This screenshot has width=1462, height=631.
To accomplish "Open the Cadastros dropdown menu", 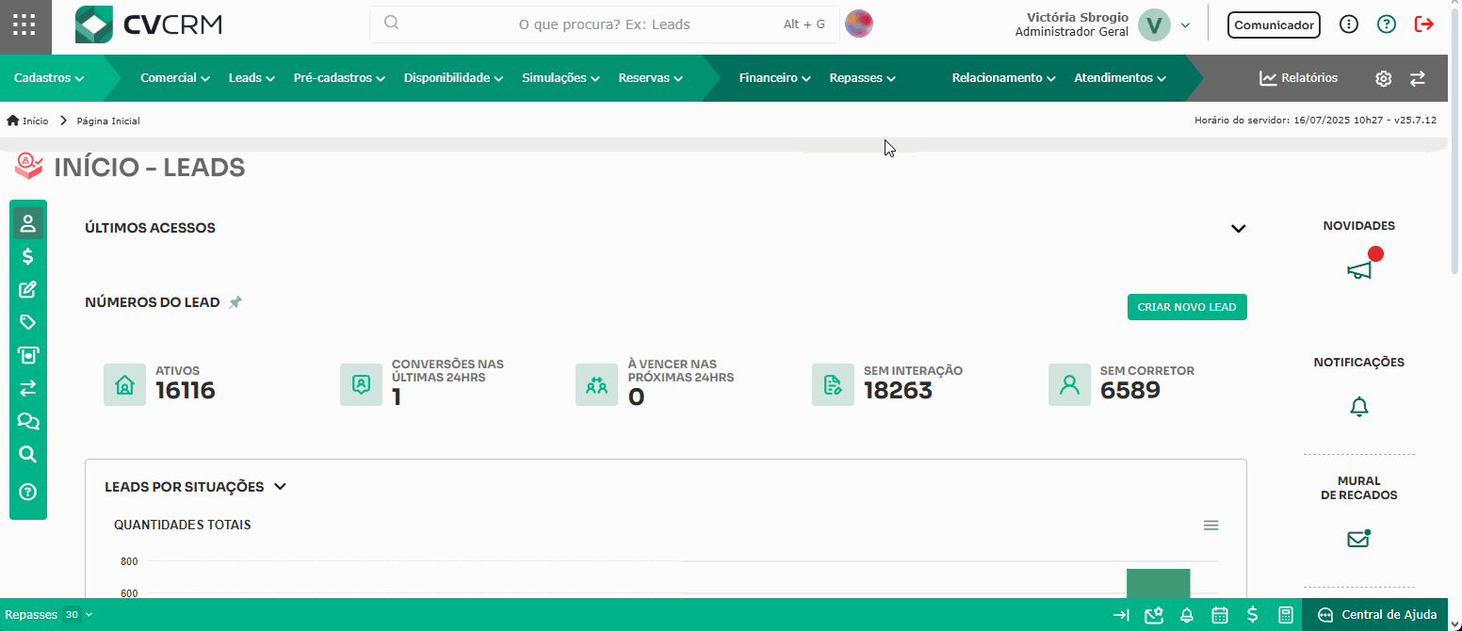I will coord(49,78).
